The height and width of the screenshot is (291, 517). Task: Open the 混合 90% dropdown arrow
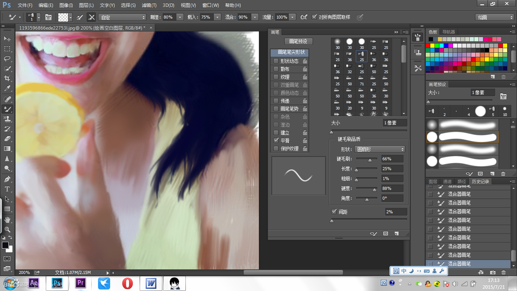point(255,17)
